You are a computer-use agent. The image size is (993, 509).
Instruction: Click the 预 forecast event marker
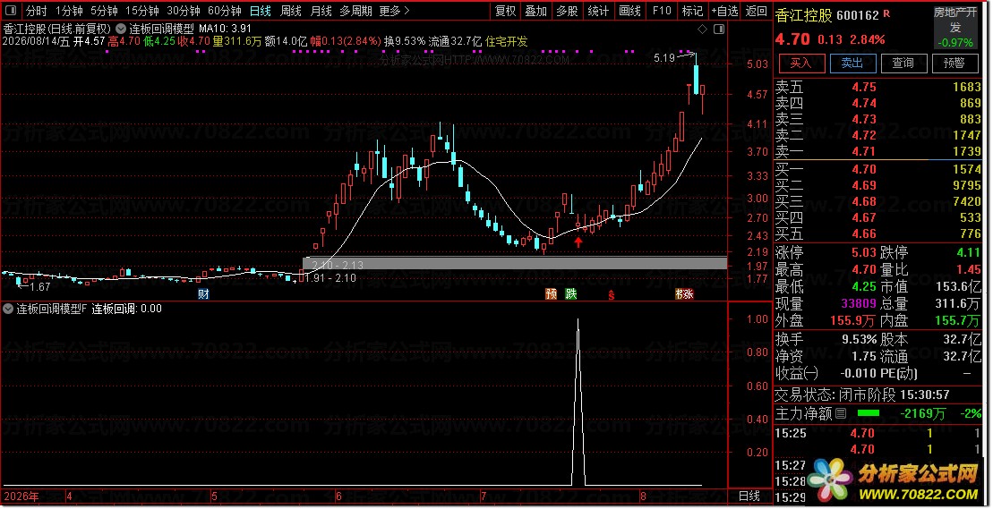[x=551, y=294]
